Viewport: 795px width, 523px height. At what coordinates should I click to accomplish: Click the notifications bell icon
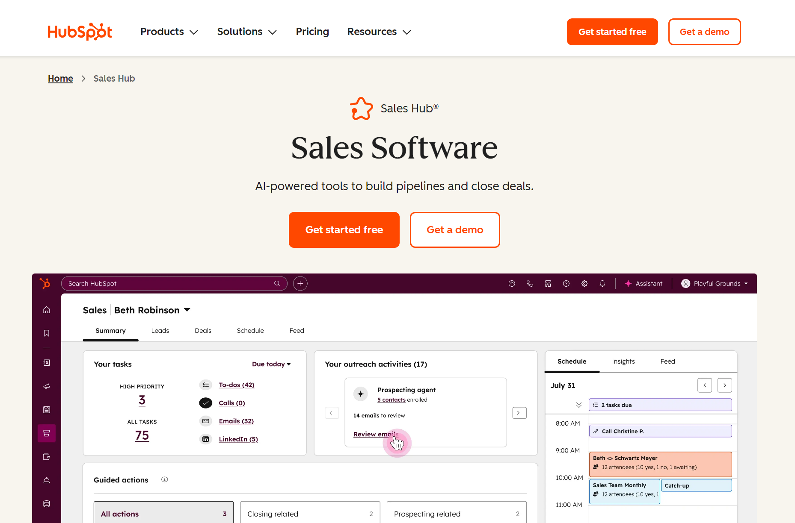pyautogui.click(x=602, y=284)
